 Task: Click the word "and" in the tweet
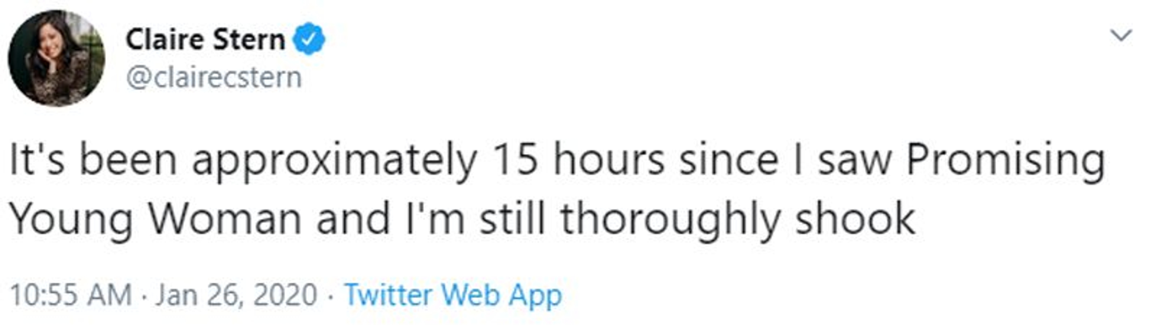353,219
